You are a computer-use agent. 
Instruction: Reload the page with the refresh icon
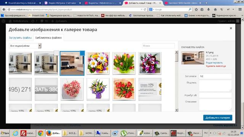145,10
